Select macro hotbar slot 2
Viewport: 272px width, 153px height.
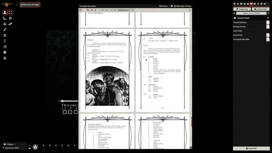pyautogui.click(x=42, y=147)
